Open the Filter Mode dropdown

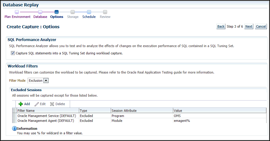tap(46, 81)
